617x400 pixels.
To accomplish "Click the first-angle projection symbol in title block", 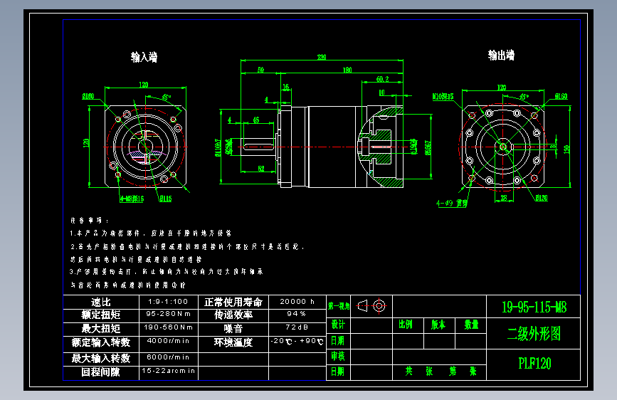I will [x=371, y=305].
